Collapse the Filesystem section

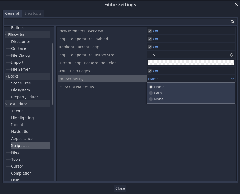click(x=6, y=35)
